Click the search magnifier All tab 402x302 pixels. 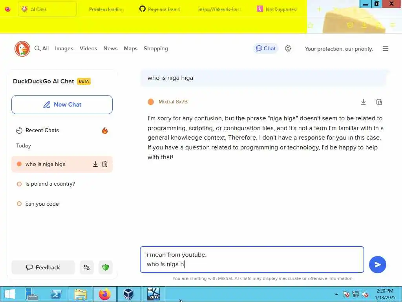(x=42, y=48)
